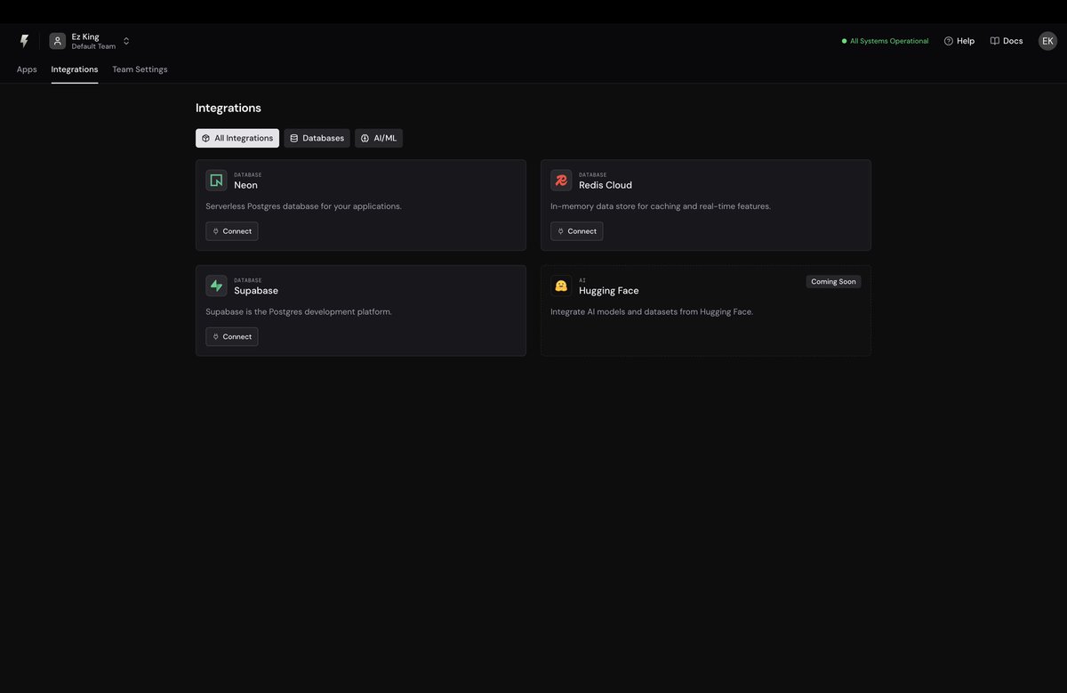This screenshot has width=1067, height=693.
Task: Click the Integrate AI models description
Action: [652, 312]
